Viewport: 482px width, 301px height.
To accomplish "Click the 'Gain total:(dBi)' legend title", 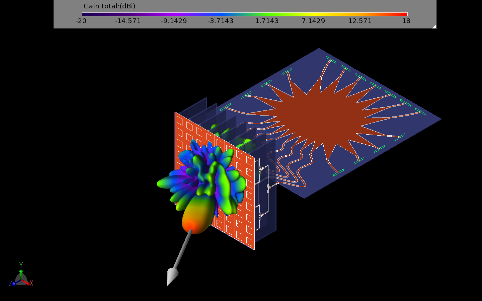I will (109, 6).
